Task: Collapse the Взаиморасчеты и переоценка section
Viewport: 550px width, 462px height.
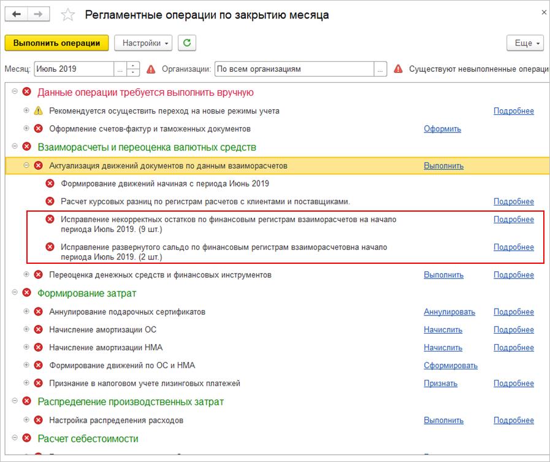Action: tap(15, 147)
